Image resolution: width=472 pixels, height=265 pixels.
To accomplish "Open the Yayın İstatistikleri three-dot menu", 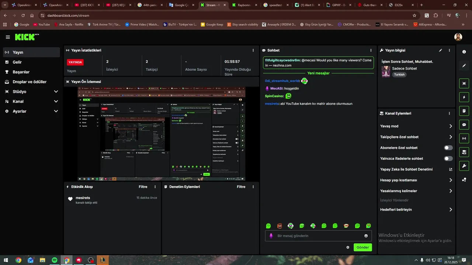I will click(253, 50).
